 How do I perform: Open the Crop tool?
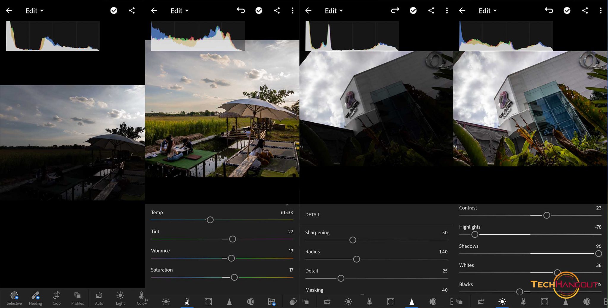pyautogui.click(x=56, y=298)
